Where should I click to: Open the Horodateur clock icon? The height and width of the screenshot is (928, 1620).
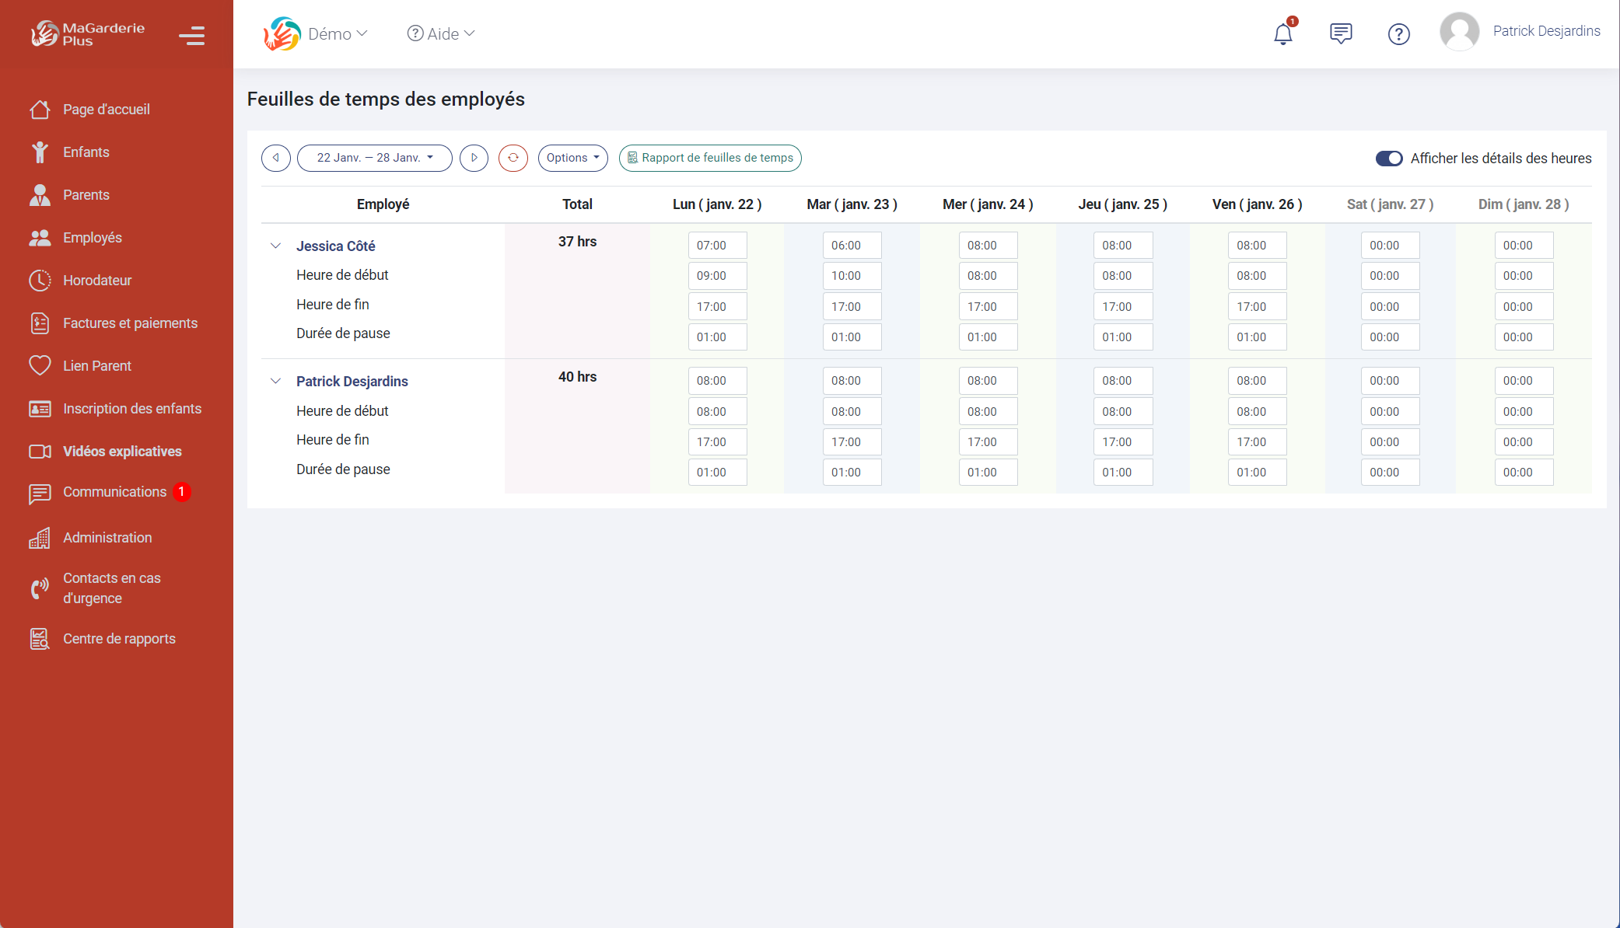coord(40,281)
